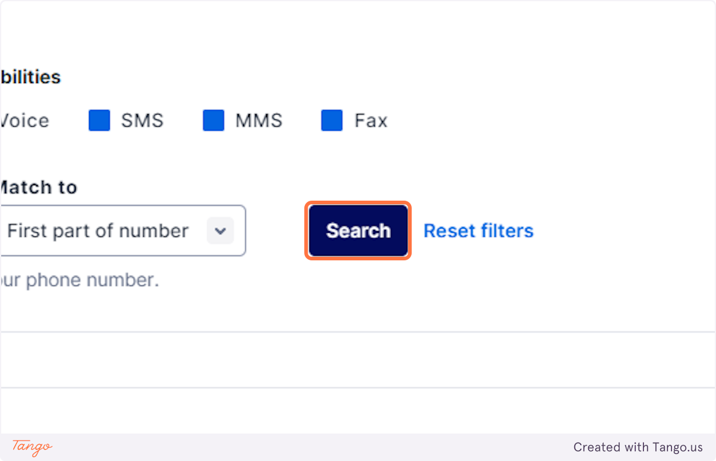Click the 'First part of number' text

pyautogui.click(x=98, y=230)
